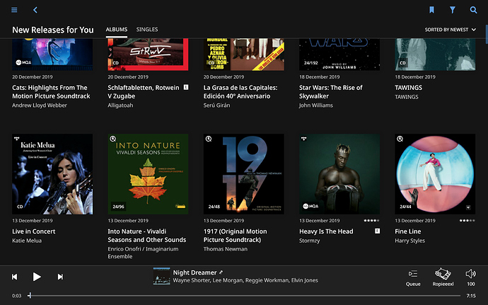Open artist John Williams
The height and width of the screenshot is (305, 488).
point(316,105)
